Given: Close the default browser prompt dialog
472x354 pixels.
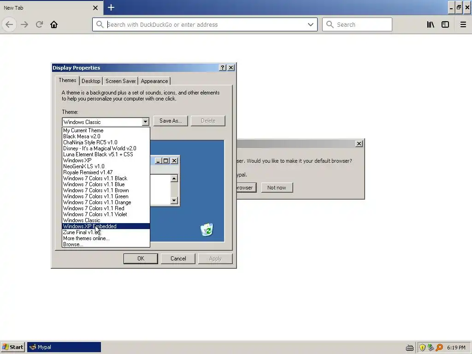Looking at the screenshot, I should tap(359, 144).
